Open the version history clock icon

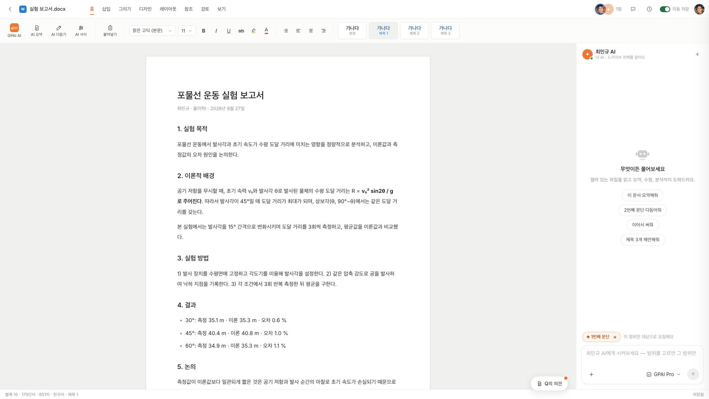click(x=649, y=9)
